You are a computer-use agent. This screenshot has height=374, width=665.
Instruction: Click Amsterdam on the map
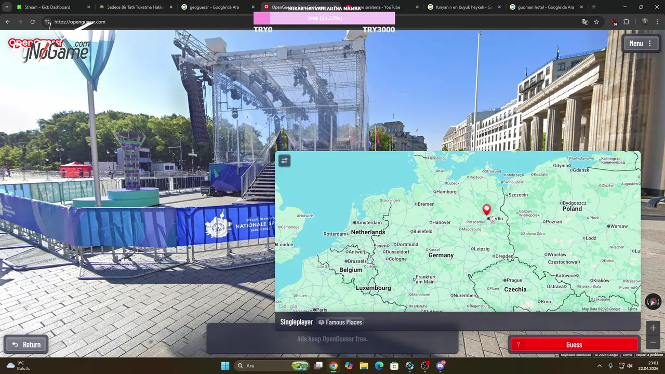[x=368, y=222]
